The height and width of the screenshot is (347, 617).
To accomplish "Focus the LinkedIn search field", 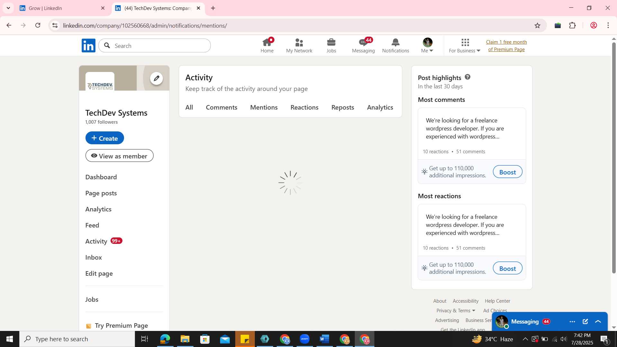I will click(155, 46).
